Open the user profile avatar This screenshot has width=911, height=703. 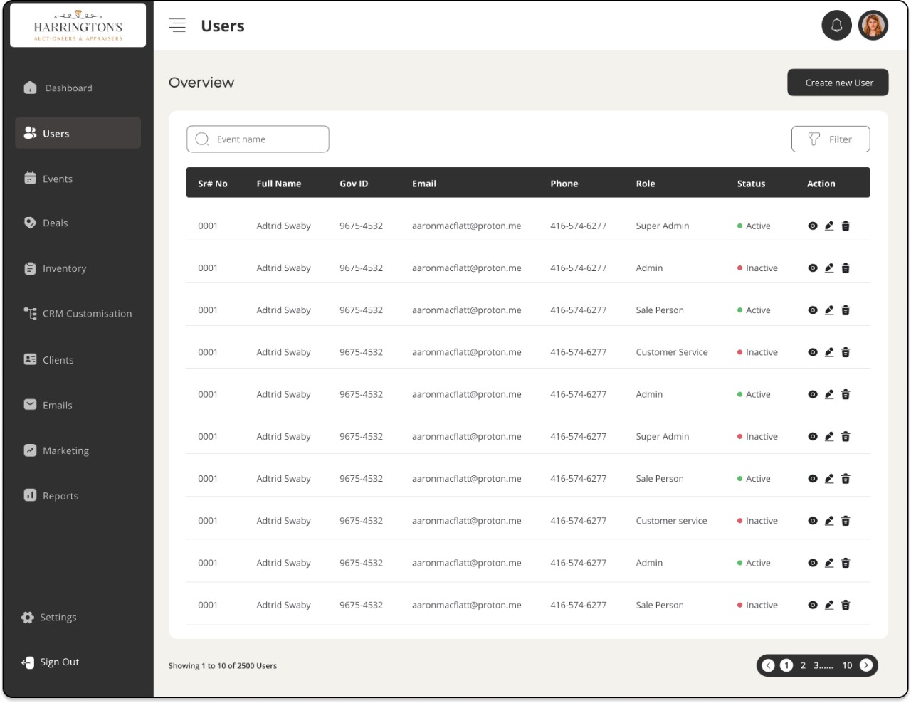(x=873, y=26)
